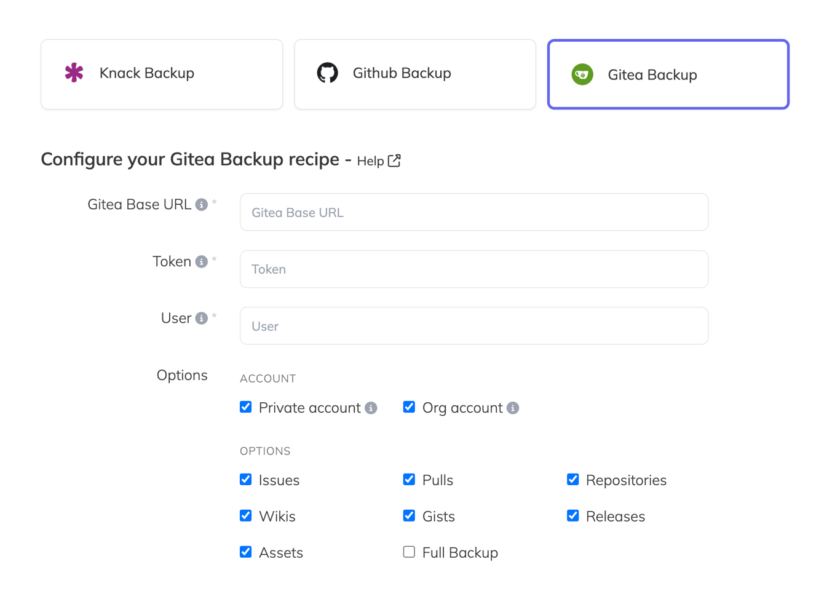The image size is (835, 615).
Task: Open the Help link
Action: (371, 161)
